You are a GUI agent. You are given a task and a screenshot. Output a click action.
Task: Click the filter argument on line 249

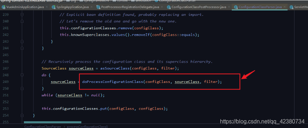point(211,82)
